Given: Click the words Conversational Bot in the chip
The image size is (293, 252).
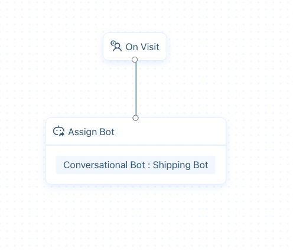Looking at the screenshot, I should coord(104,165).
